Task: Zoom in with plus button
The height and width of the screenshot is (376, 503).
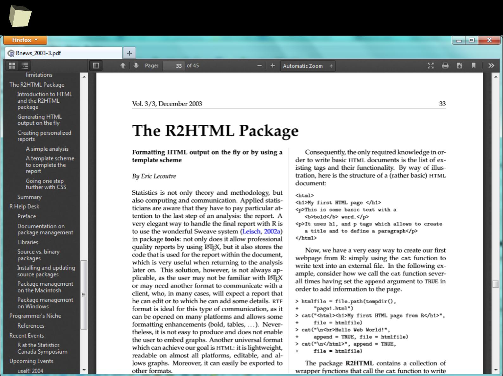Action: tap(273, 66)
